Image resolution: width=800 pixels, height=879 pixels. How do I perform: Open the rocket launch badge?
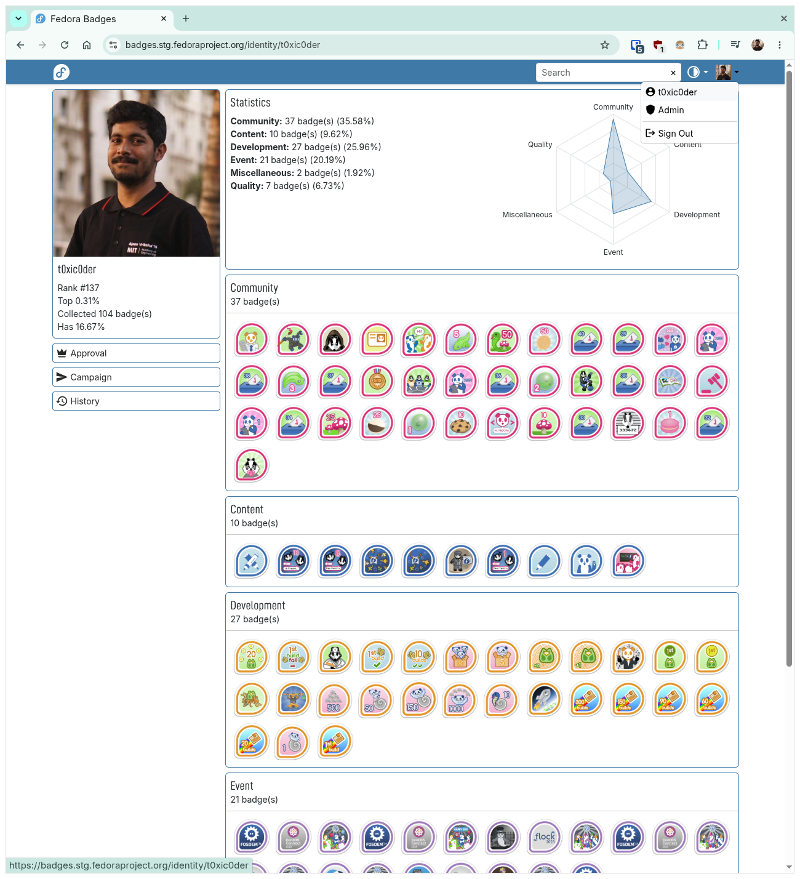point(545,699)
